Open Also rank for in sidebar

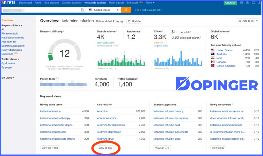[9, 42]
